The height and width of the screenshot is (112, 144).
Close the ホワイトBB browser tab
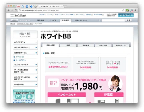[62, 7]
